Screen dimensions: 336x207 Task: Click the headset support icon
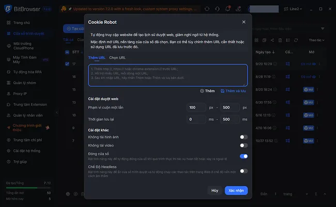217,9
